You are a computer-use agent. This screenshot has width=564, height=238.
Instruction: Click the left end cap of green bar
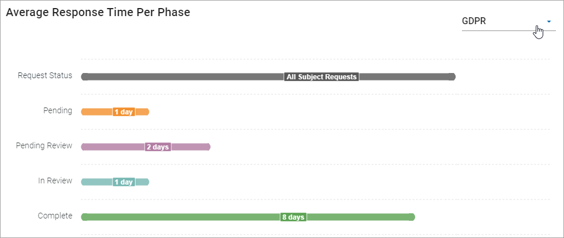(x=84, y=217)
